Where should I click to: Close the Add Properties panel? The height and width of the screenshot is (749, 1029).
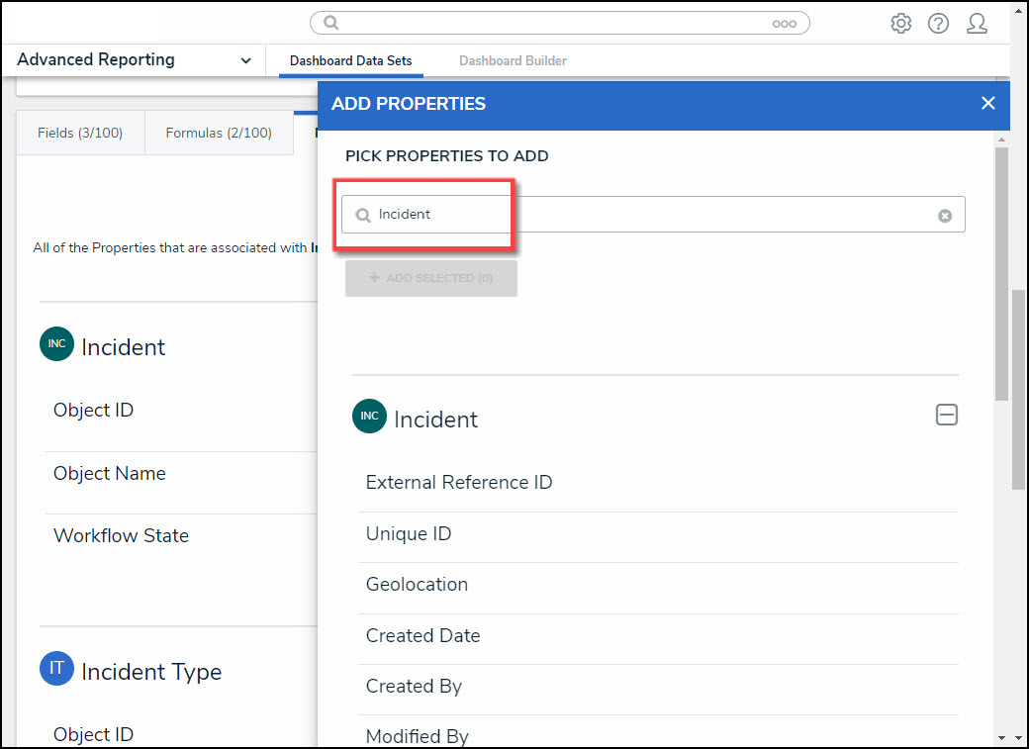pyautogui.click(x=987, y=103)
